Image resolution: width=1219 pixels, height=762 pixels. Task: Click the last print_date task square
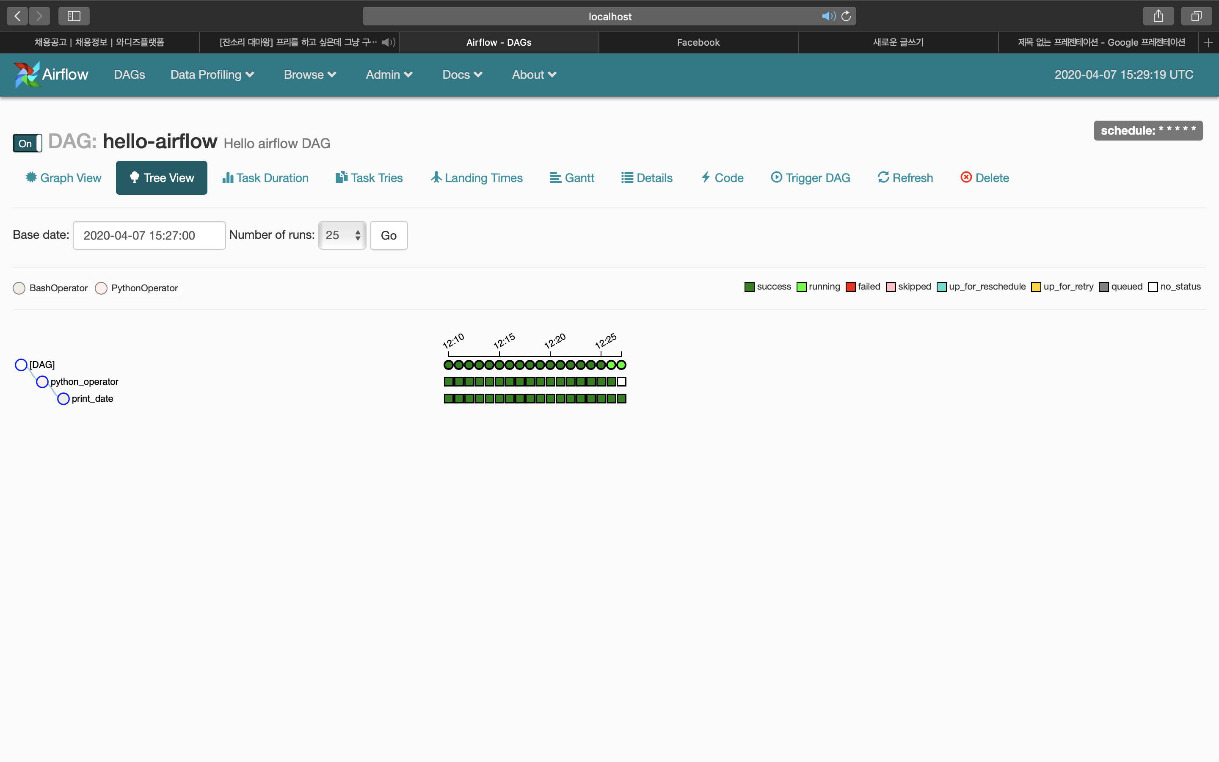(x=622, y=399)
